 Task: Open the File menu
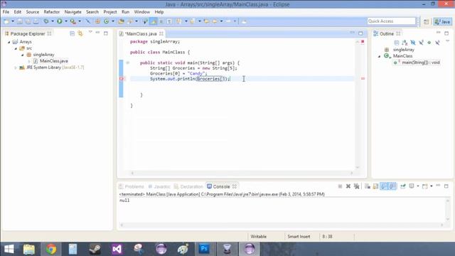click(6, 12)
